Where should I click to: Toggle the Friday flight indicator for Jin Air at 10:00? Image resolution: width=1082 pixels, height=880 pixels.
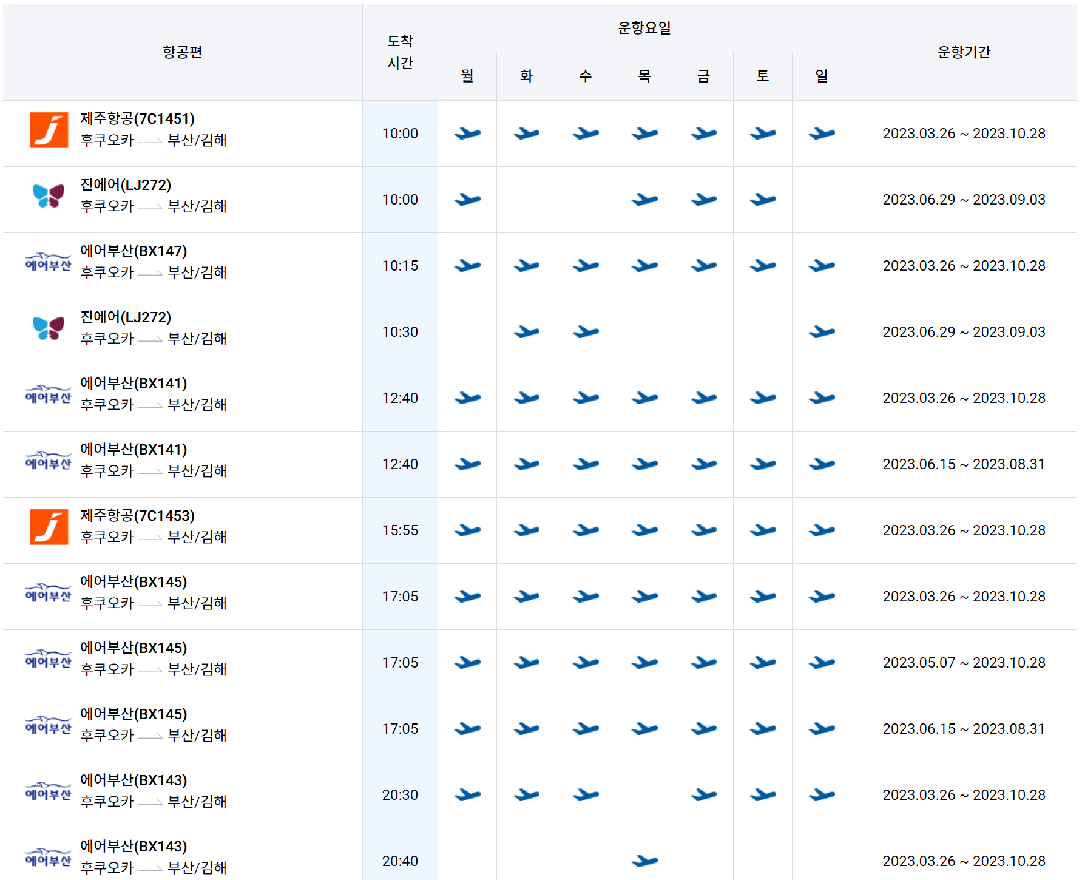(704, 198)
